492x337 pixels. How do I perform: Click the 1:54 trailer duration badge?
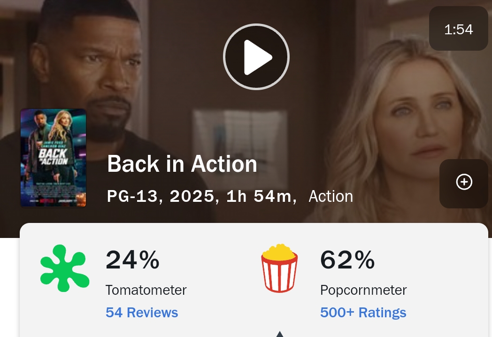click(458, 30)
